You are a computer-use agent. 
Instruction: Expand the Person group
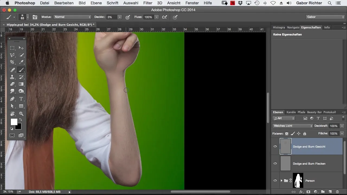pyautogui.click(x=281, y=181)
